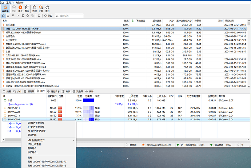The width and height of the screenshot is (251, 168).
Task: Click the green smiley icon beside 本机
Action: [x=5, y=100]
